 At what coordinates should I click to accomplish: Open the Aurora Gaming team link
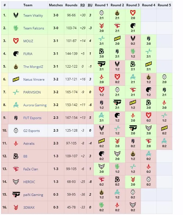click(x=35, y=105)
